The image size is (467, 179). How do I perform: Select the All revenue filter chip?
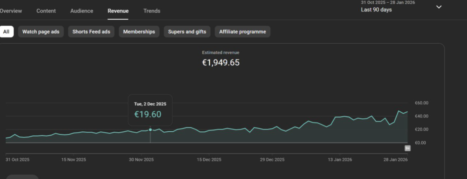pos(6,32)
